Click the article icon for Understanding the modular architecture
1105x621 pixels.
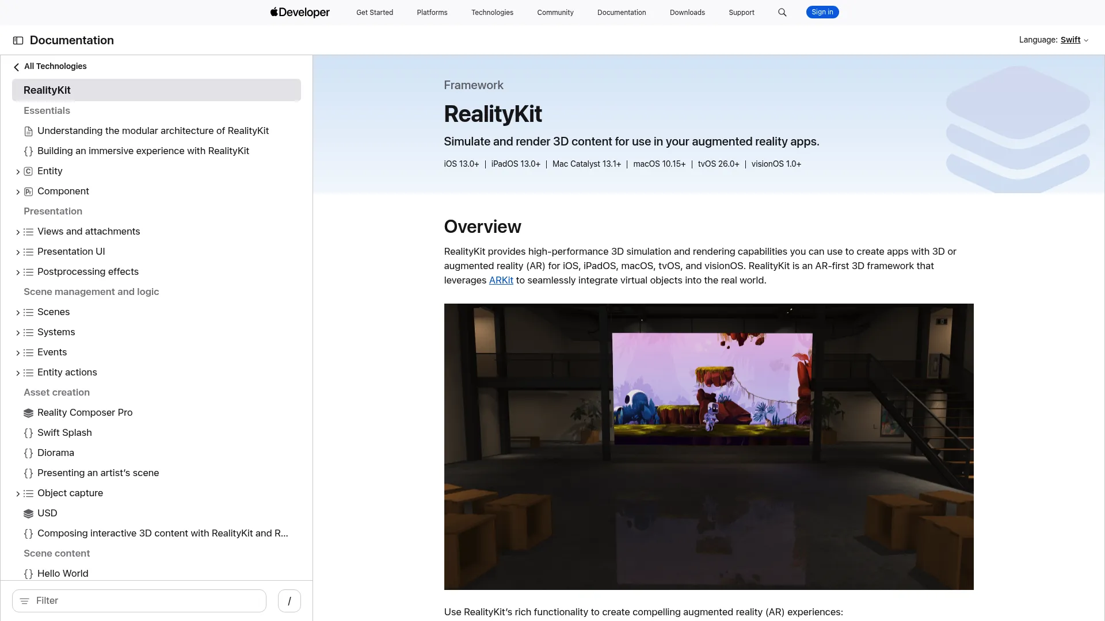28,131
